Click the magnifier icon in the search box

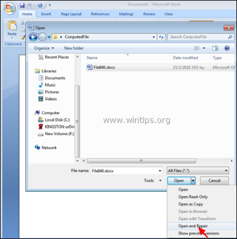pos(230,37)
